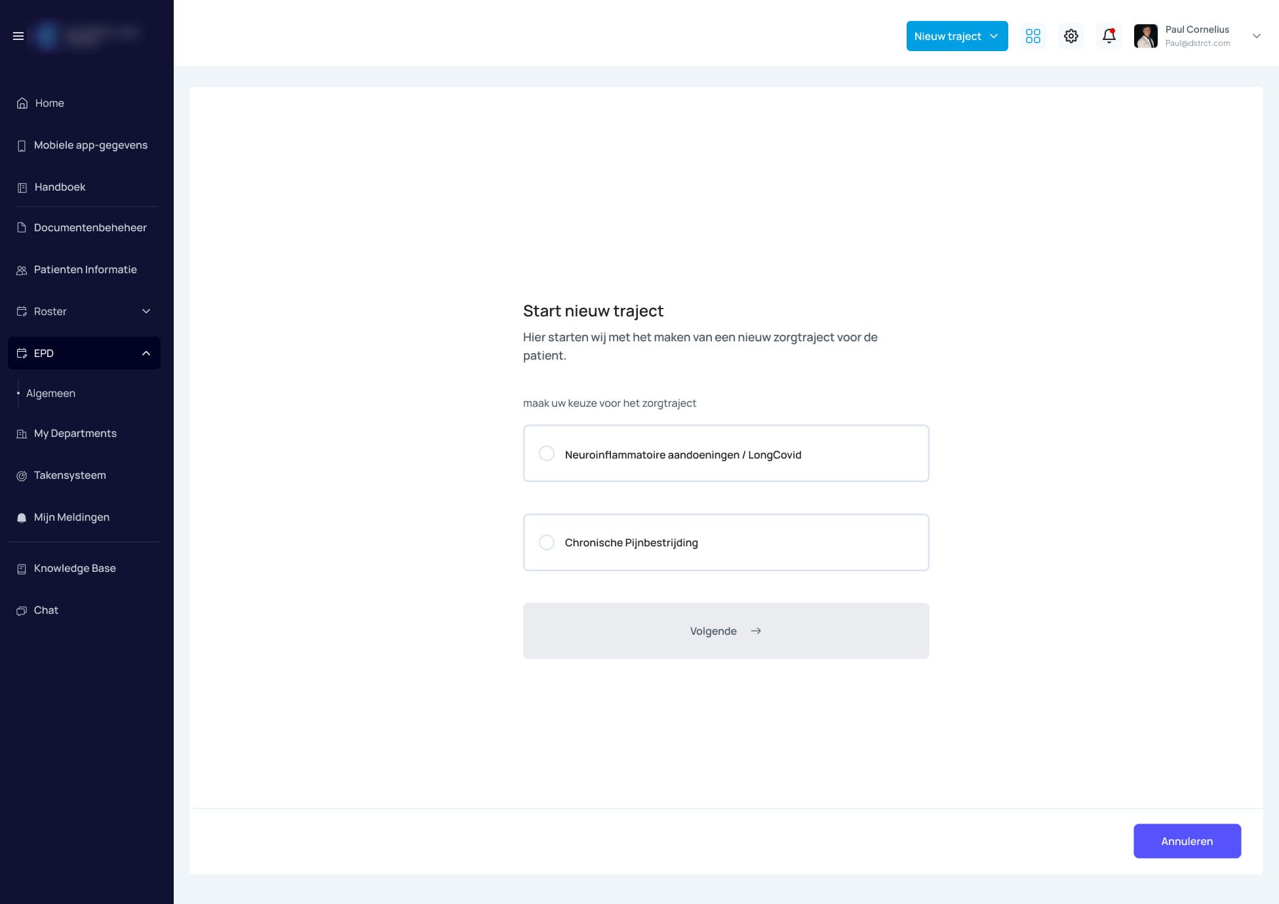Select Chronische Pijnbestrijding radio option
1279x904 pixels.
pos(546,542)
